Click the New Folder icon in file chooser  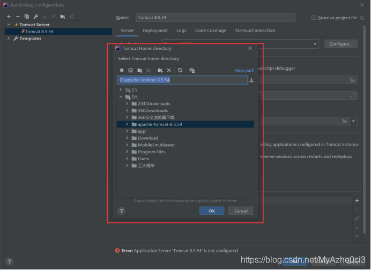point(160,70)
